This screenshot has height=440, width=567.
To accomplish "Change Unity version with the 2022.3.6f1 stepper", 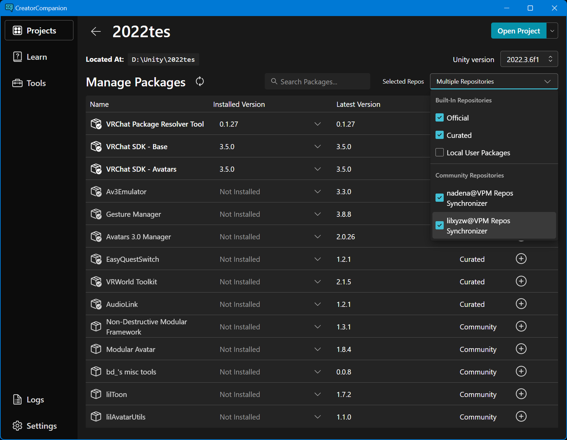I will tap(529, 59).
